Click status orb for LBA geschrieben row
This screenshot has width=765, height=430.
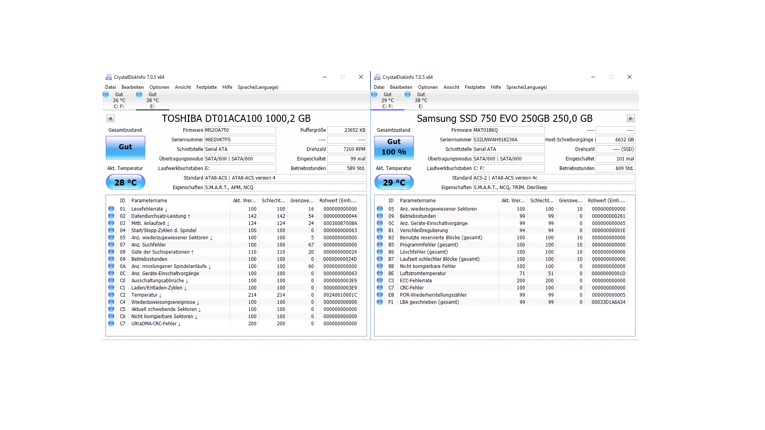pos(380,302)
